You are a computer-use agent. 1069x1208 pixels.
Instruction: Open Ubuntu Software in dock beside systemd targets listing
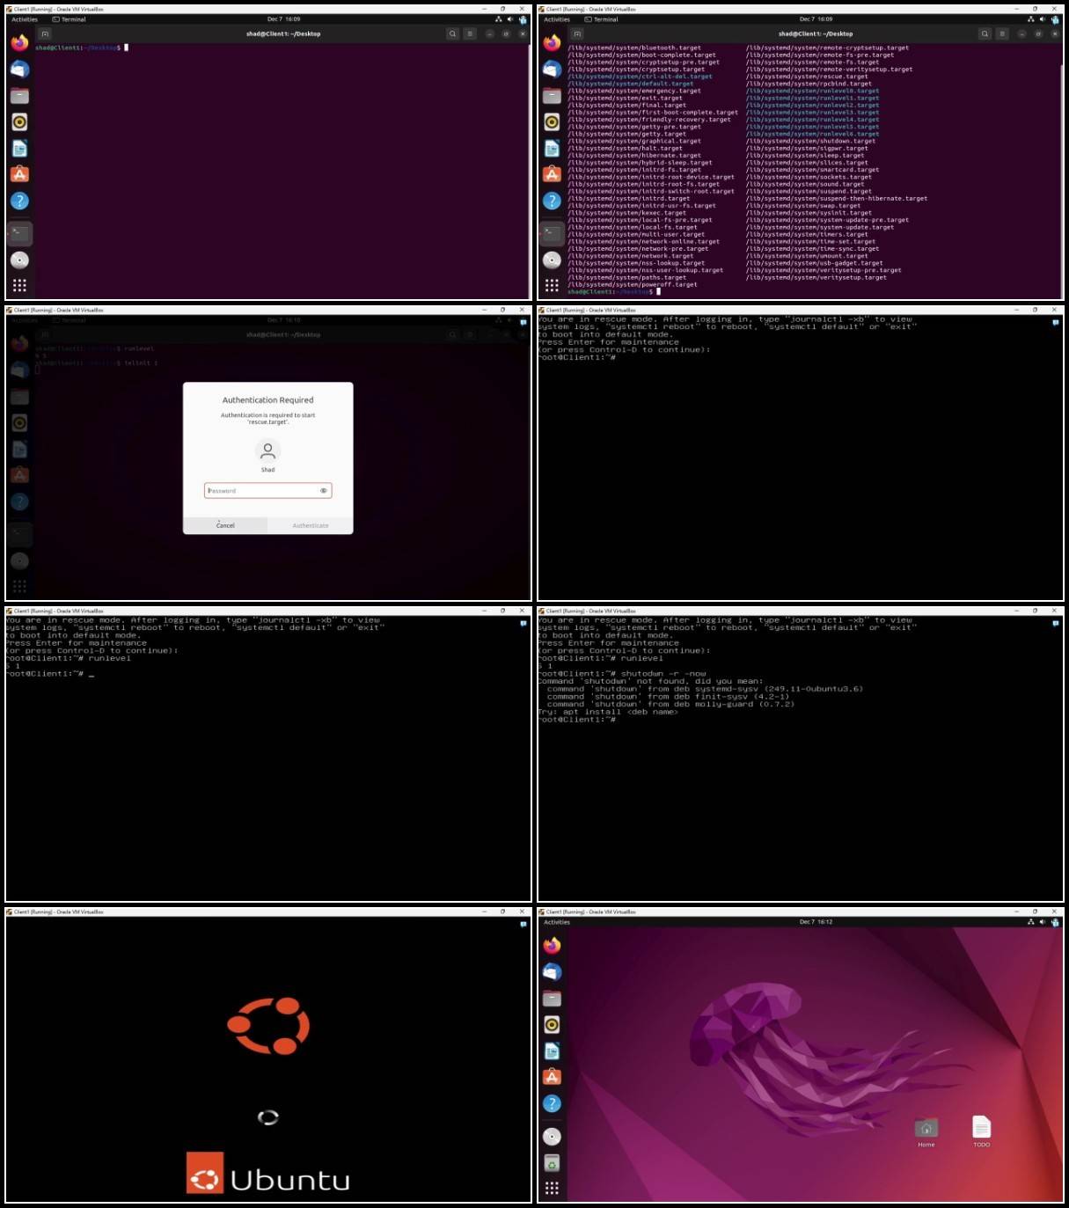(552, 174)
